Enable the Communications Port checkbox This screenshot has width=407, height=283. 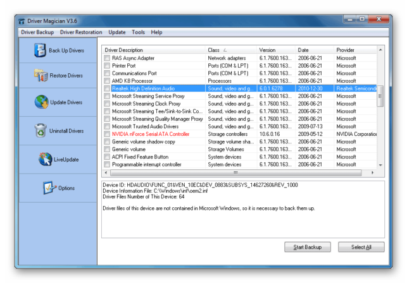coord(107,73)
